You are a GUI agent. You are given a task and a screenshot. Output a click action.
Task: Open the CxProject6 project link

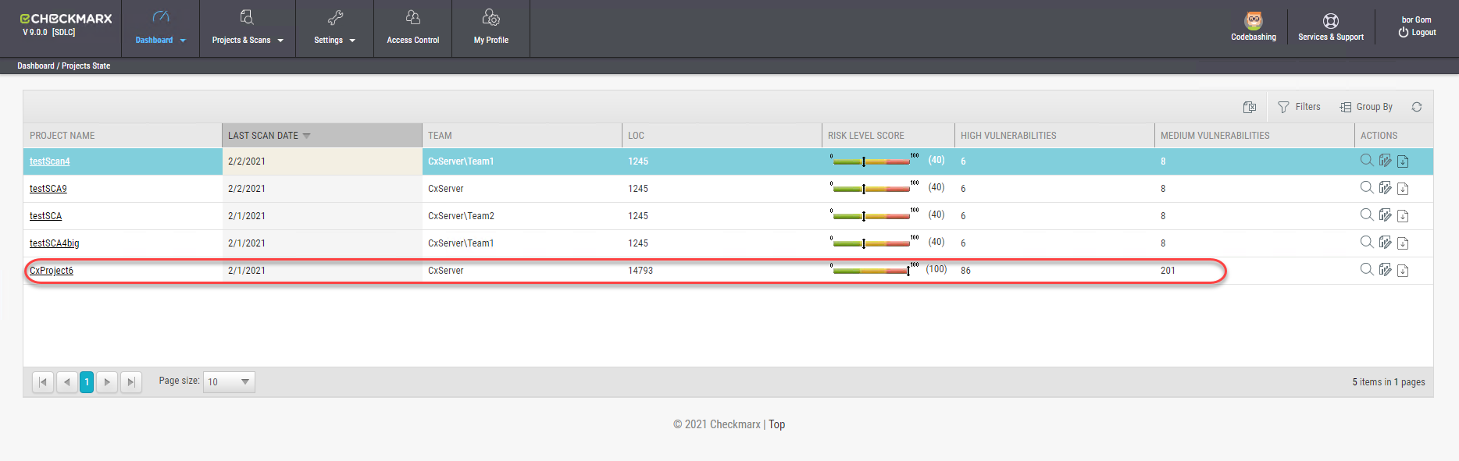(52, 271)
